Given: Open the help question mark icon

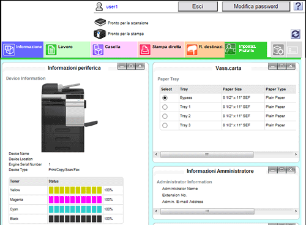Looking at the screenshot, I should click(298, 6).
